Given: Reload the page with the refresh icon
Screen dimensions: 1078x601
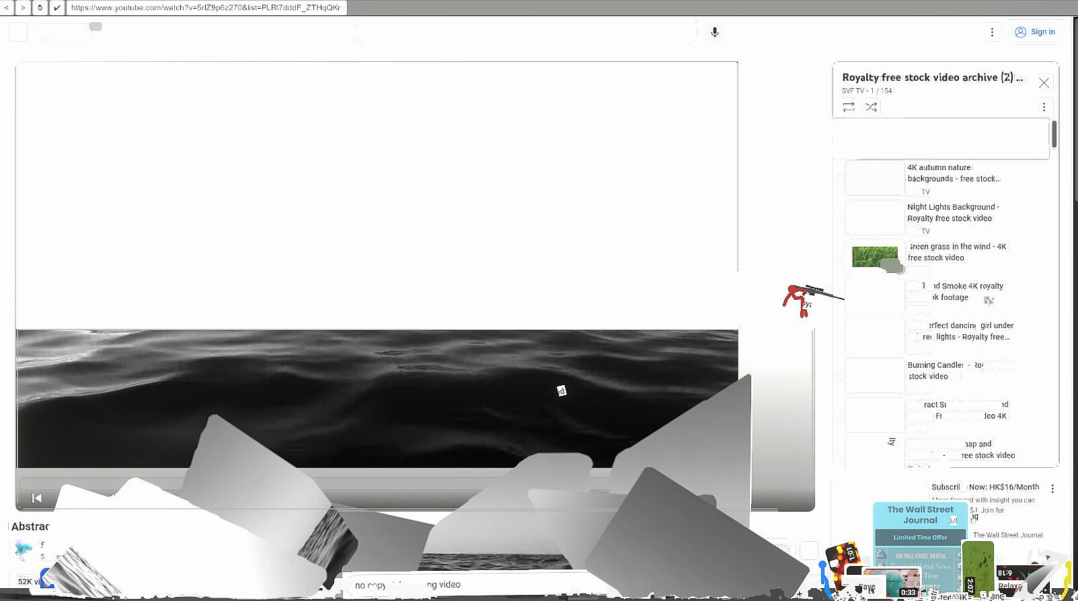Looking at the screenshot, I should click(40, 7).
